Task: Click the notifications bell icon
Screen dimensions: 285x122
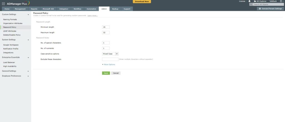Action: coord(249,1)
